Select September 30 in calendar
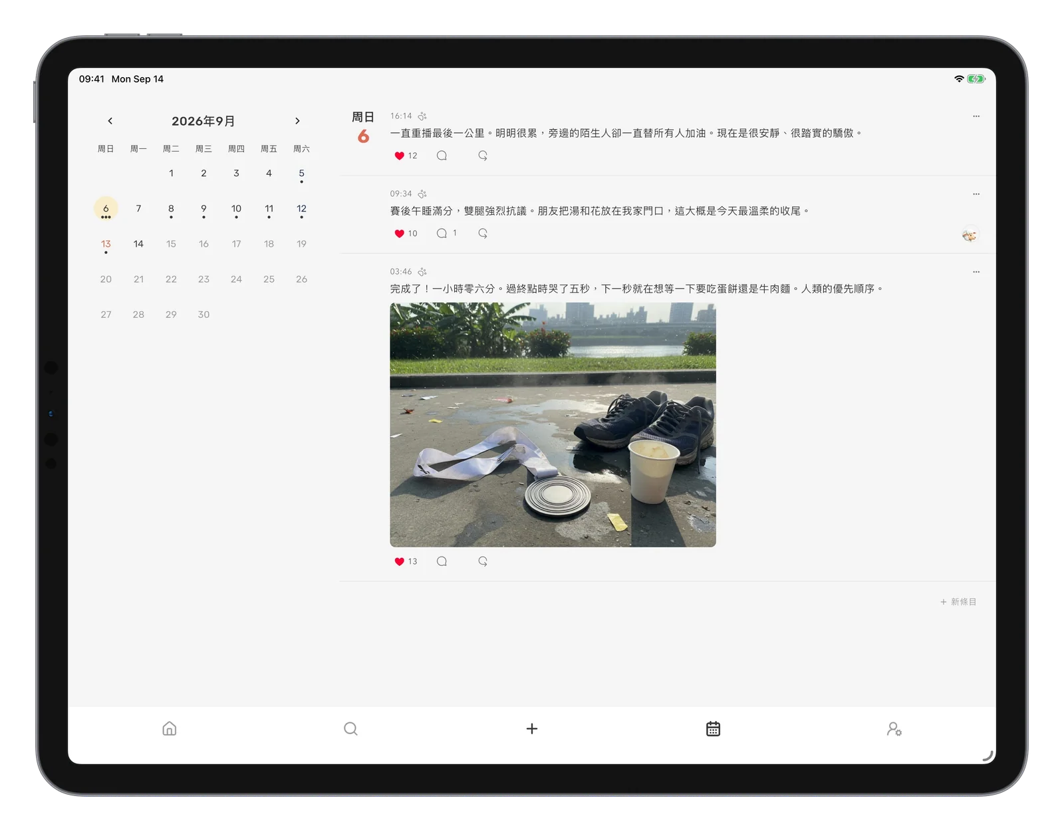This screenshot has height=832, width=1064. (203, 315)
